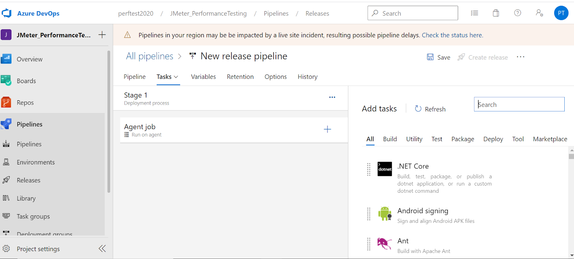Switch to the Pipeline tab

point(135,77)
